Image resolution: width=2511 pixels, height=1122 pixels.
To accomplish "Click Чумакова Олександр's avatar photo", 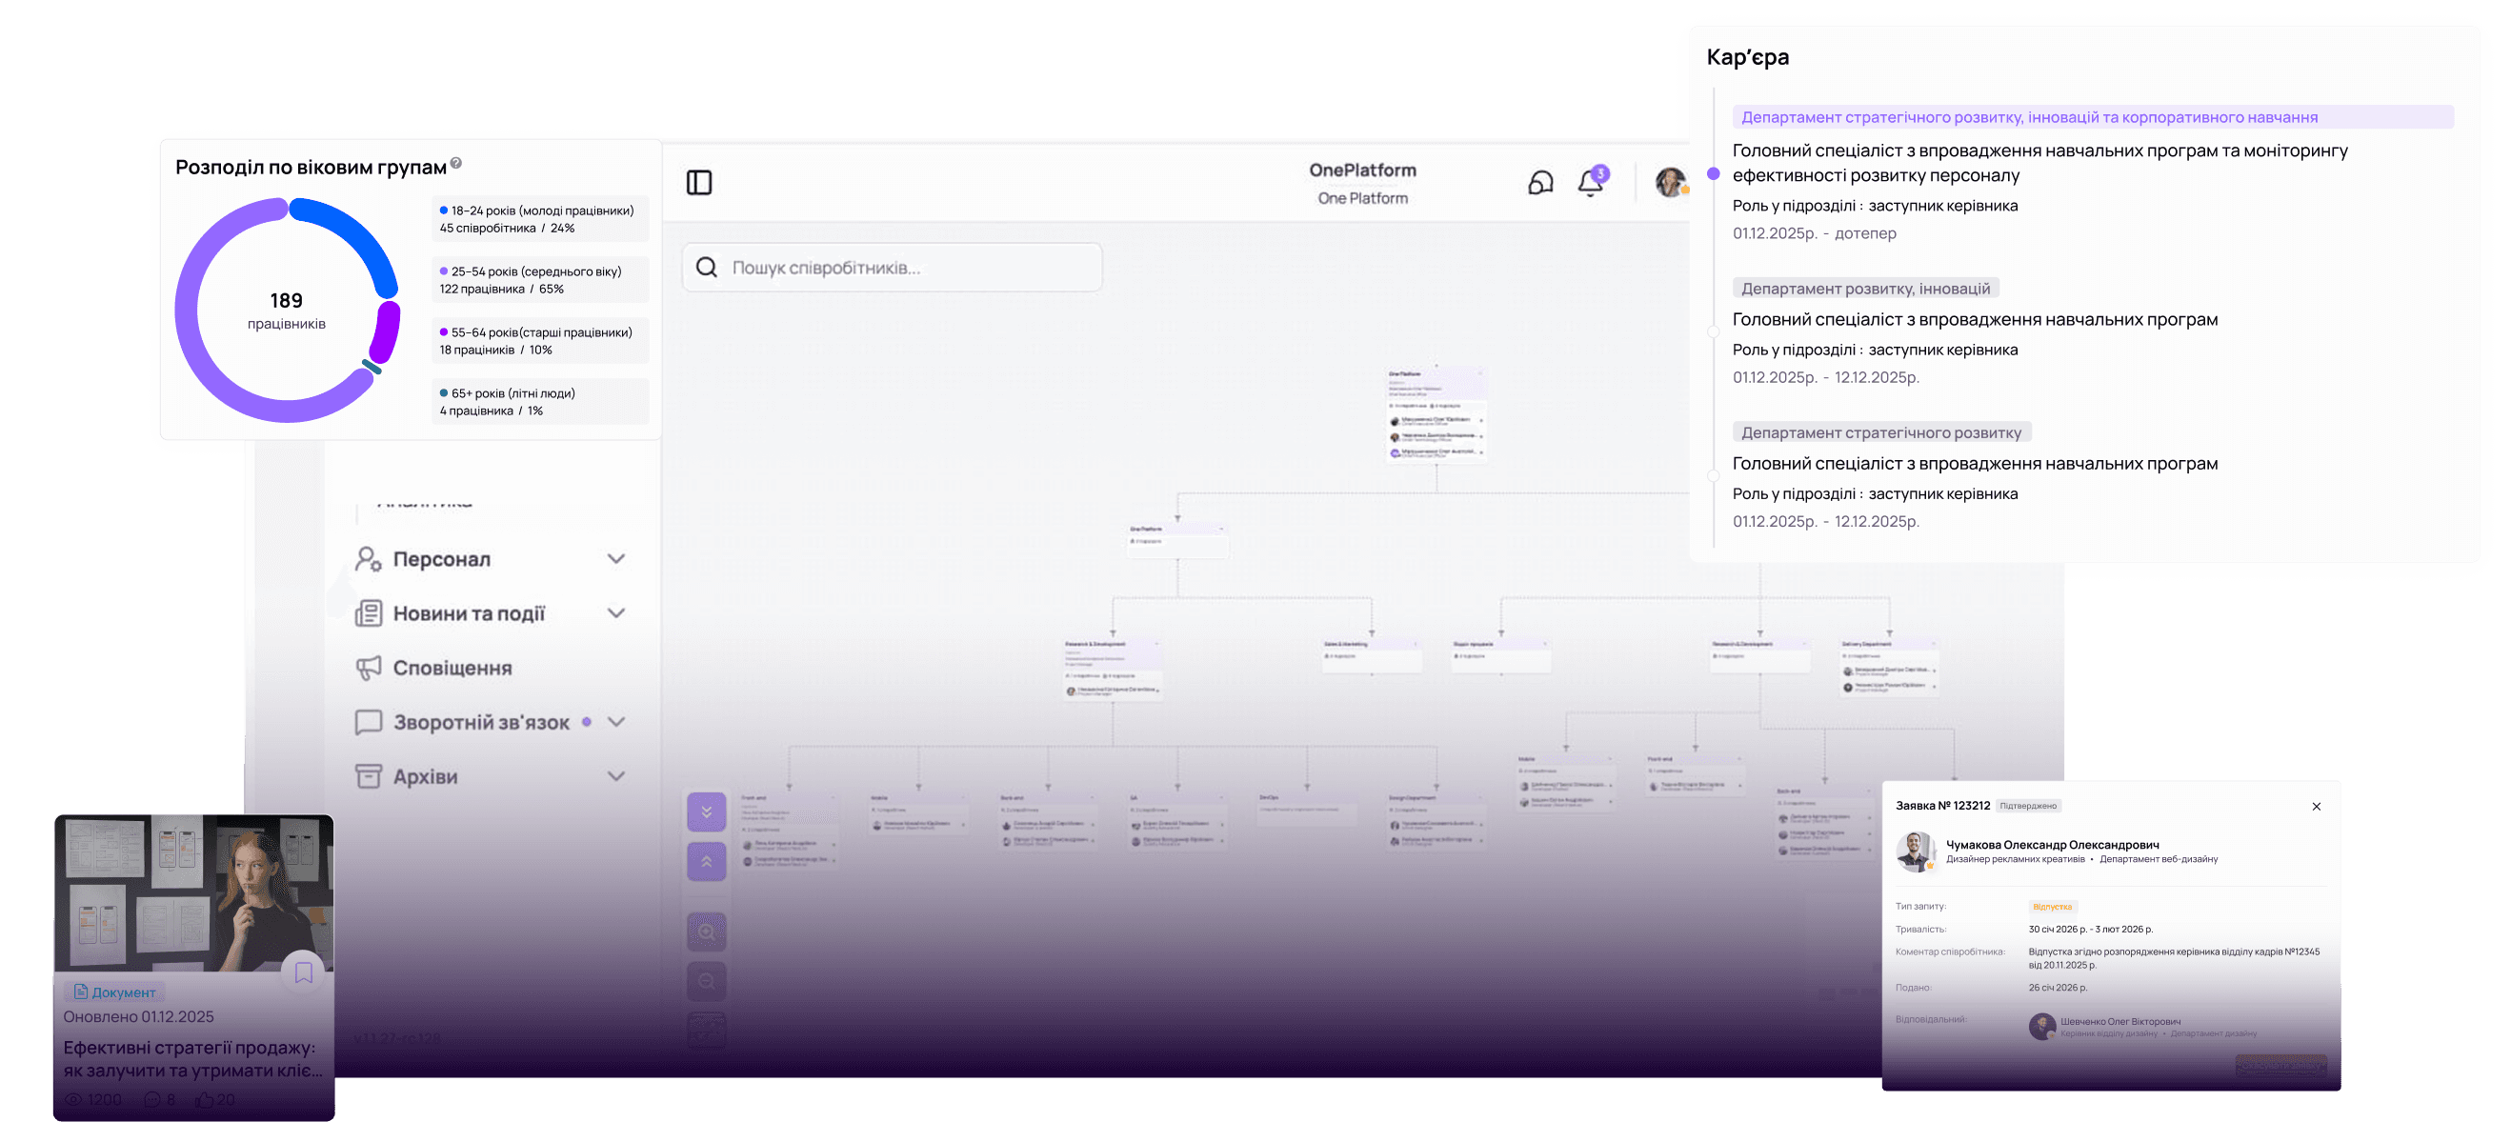I will (x=1916, y=851).
